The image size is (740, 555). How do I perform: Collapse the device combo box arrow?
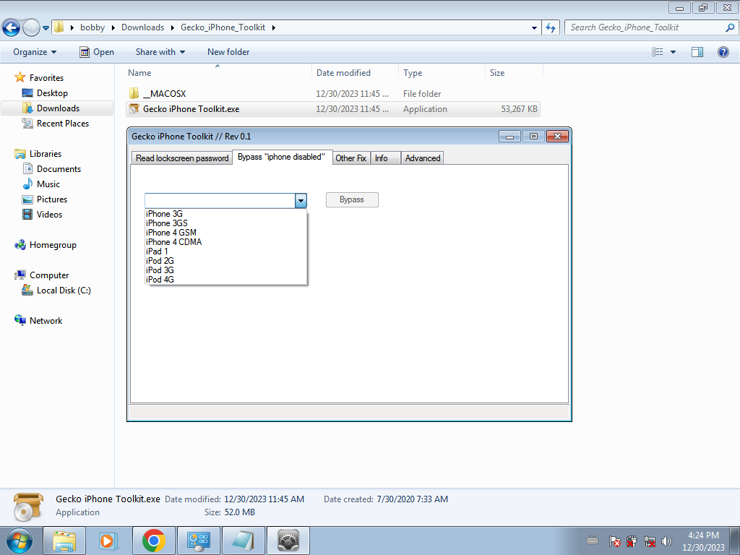(301, 201)
